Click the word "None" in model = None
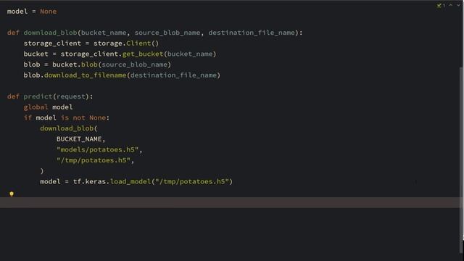Image resolution: width=464 pixels, height=261 pixels. click(x=49, y=12)
